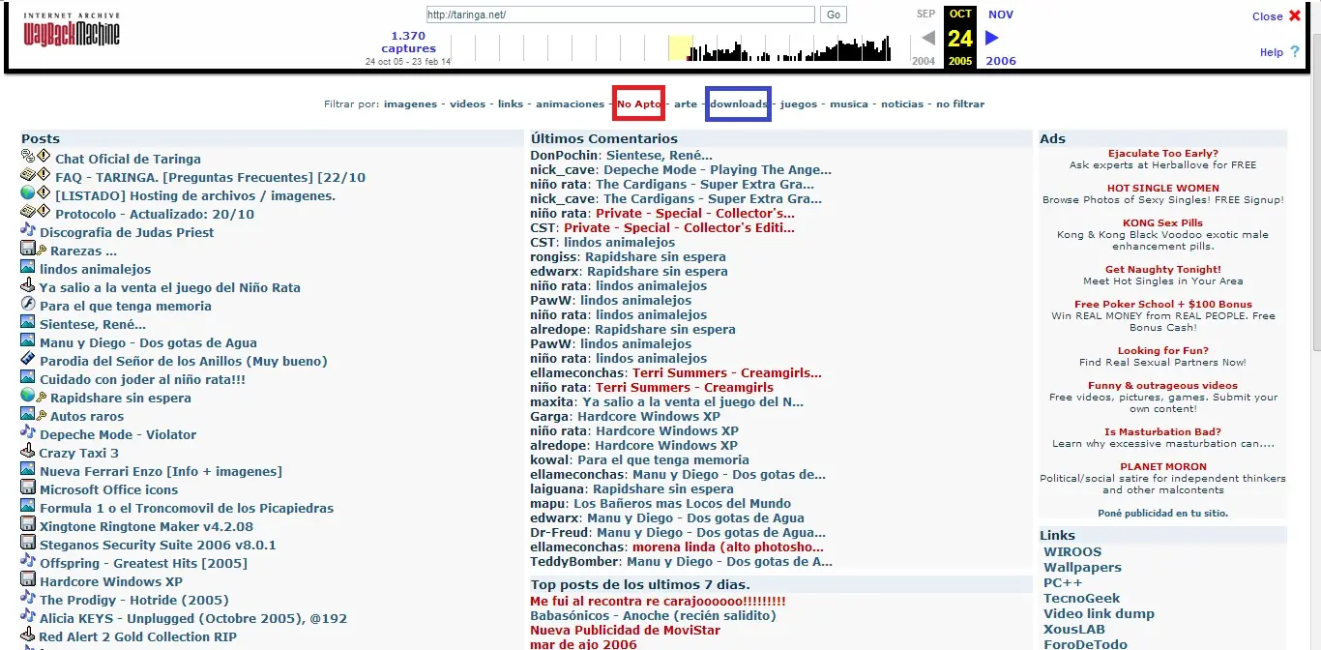Open the Cuidado con joder al niño rata!!! post
Screen dimensions: 1321x650
pos(142,379)
